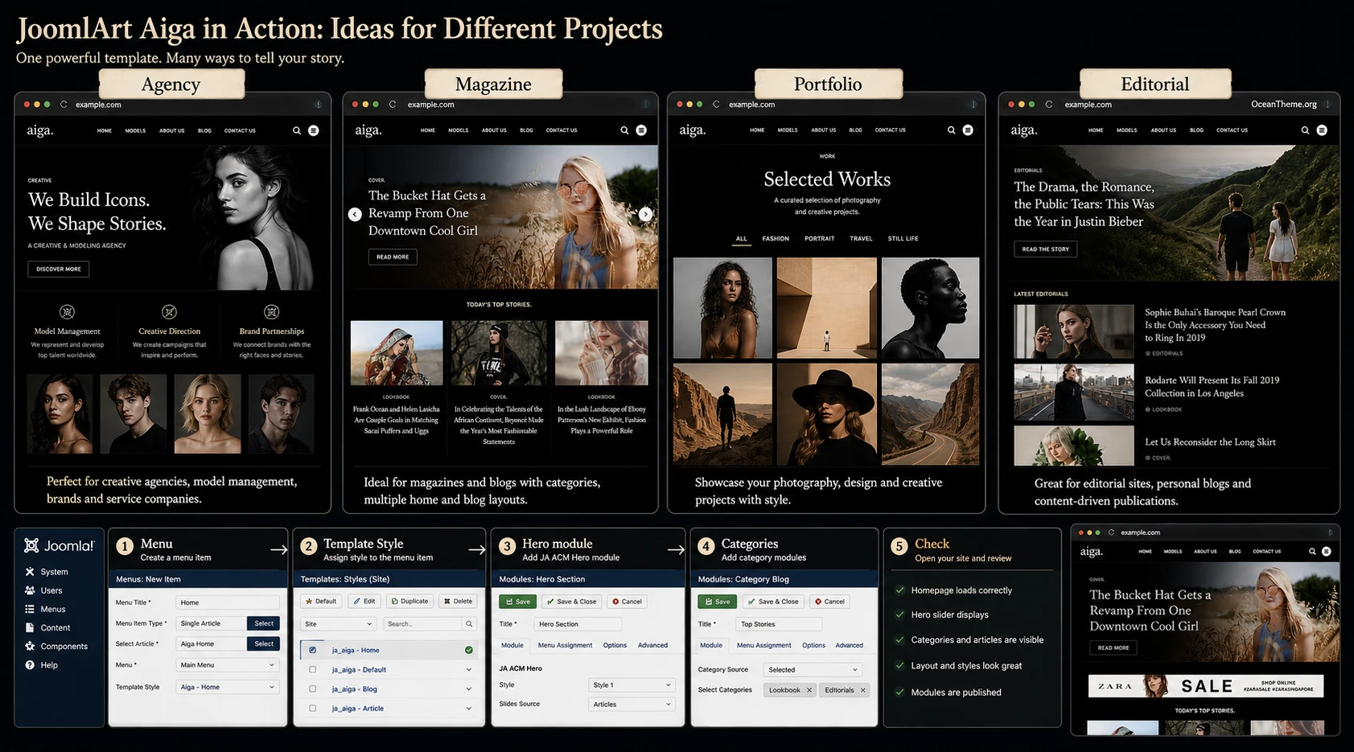This screenshot has width=1354, height=752.
Task: Open Template Style dropdown showing Aiga - Home
Action: pyautogui.click(x=228, y=687)
